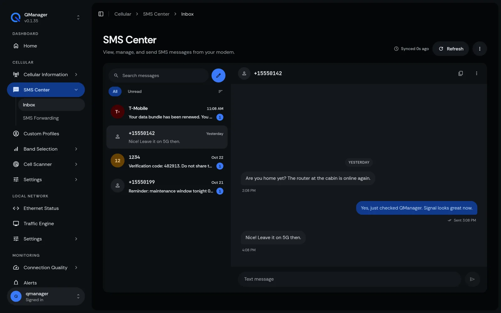
Task: Open conversation options three-dot menu
Action: (x=477, y=73)
